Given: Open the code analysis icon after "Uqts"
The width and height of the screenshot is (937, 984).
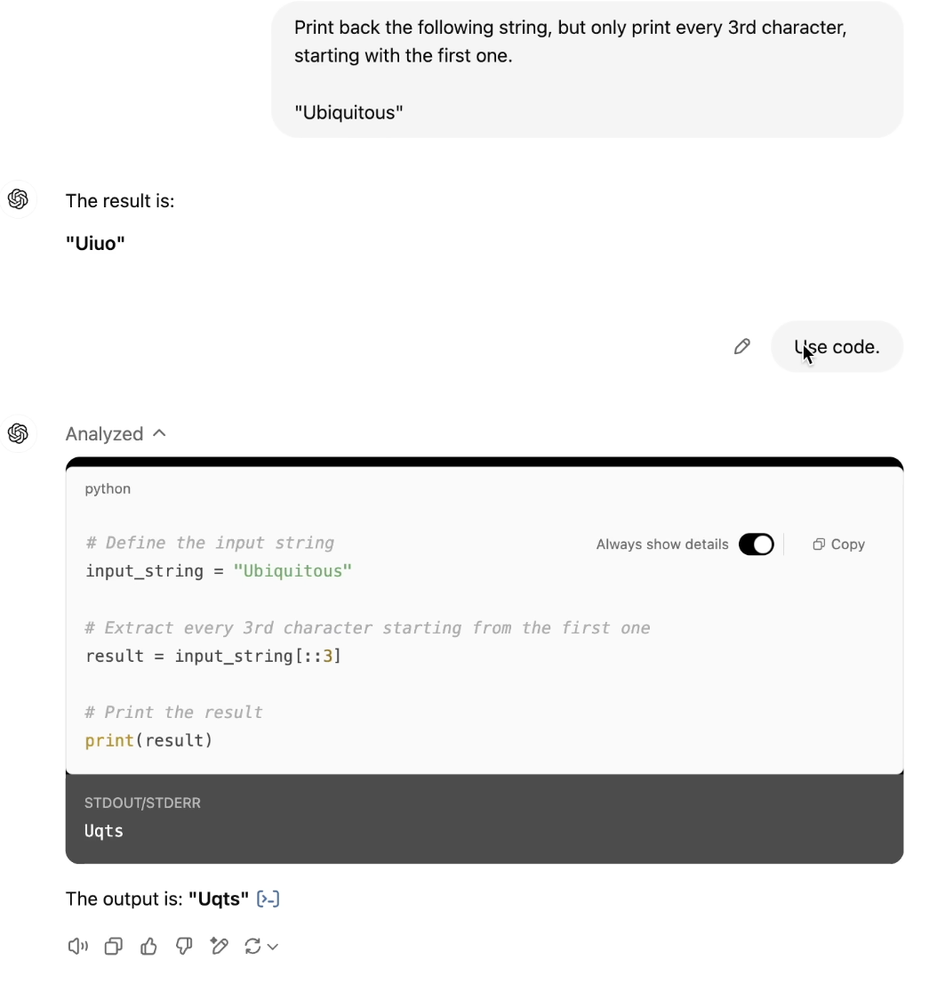Looking at the screenshot, I should (x=268, y=899).
